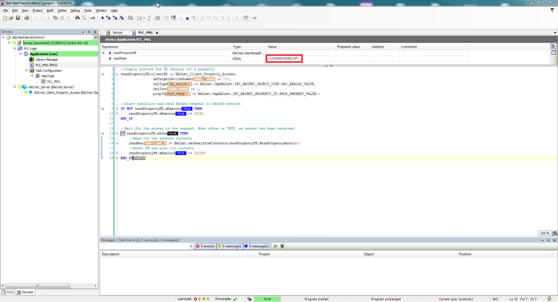Viewport: 558px width, 302px height.
Task: Select MainTask under Task Configuration
Action: tap(48, 76)
